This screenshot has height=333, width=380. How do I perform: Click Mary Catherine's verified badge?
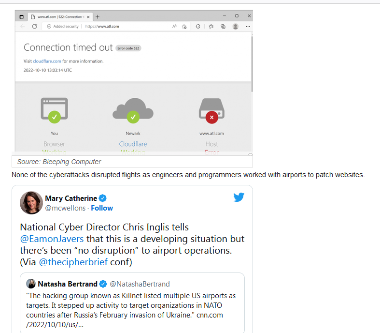tap(102, 198)
